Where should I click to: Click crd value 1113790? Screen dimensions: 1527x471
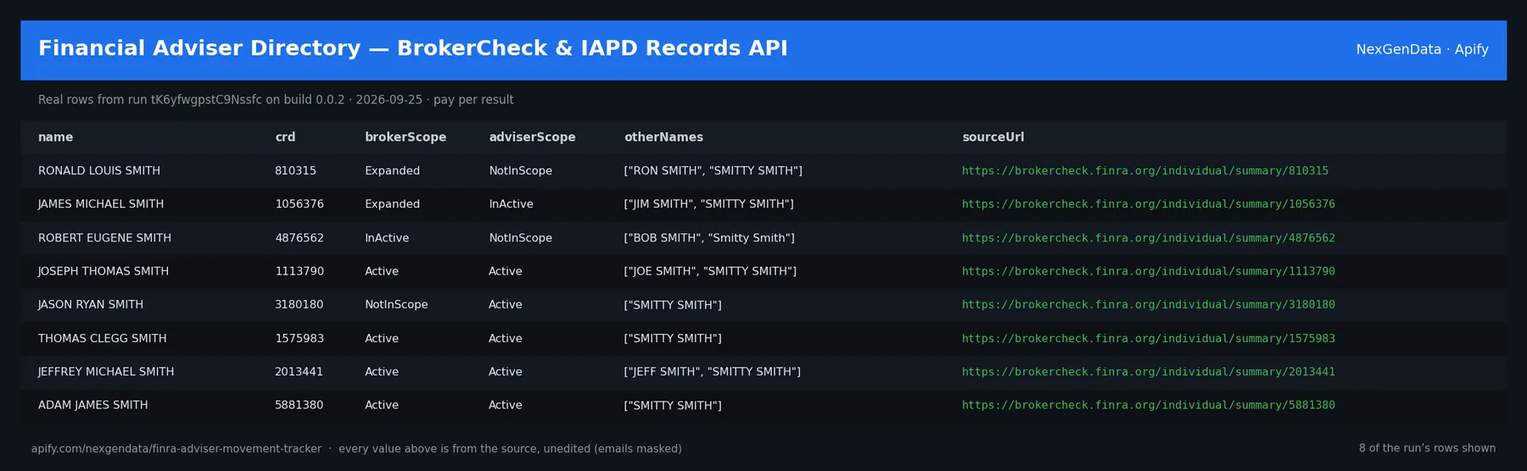click(299, 271)
